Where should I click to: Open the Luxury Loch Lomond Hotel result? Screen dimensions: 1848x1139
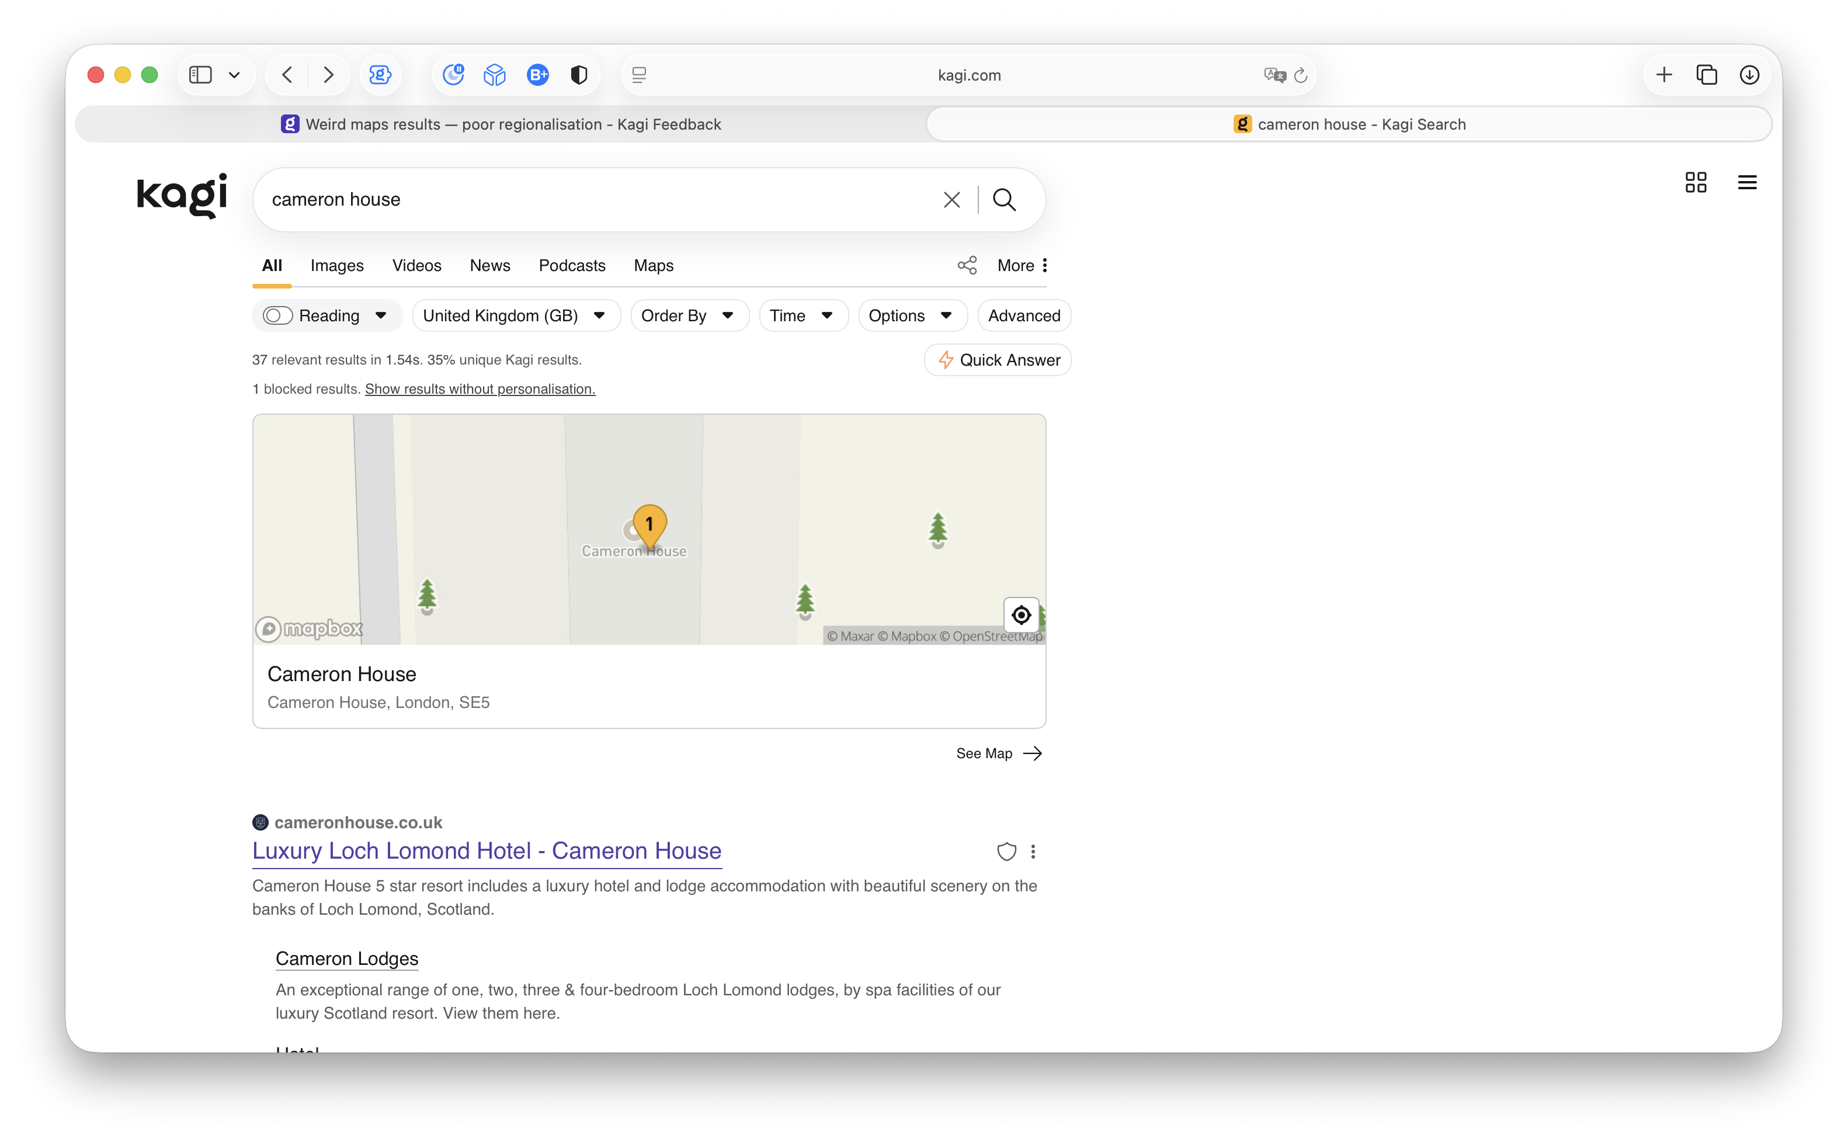(x=487, y=850)
